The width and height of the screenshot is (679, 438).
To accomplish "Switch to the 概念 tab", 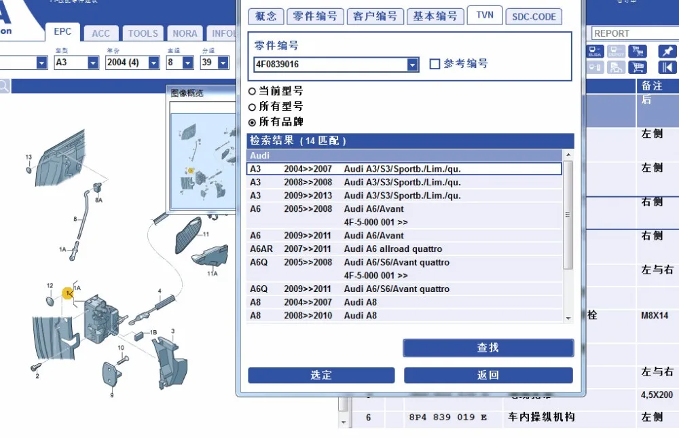I will coord(266,16).
